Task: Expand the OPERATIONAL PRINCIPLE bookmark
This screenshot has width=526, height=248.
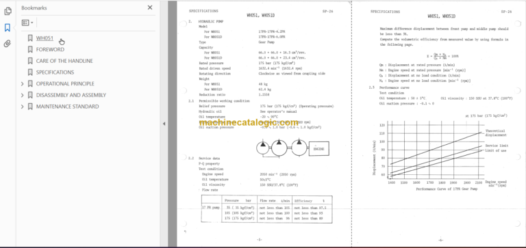Action: (x=23, y=83)
